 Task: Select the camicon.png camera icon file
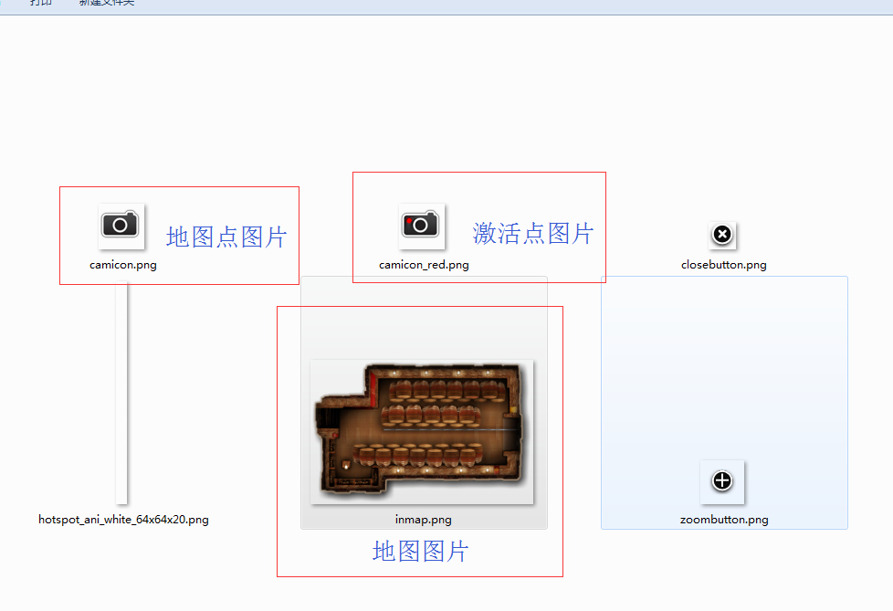(x=121, y=226)
